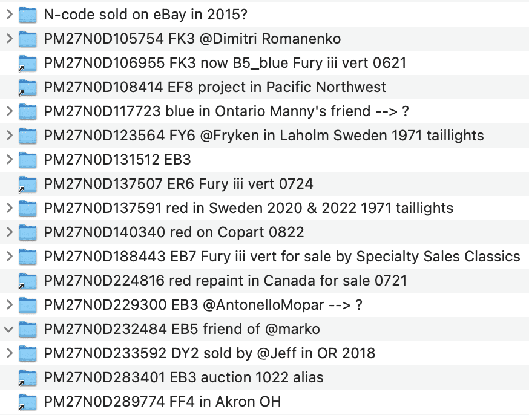Expand PM27N0D140340 red on Copart folder
The image size is (529, 415).
click(x=9, y=232)
